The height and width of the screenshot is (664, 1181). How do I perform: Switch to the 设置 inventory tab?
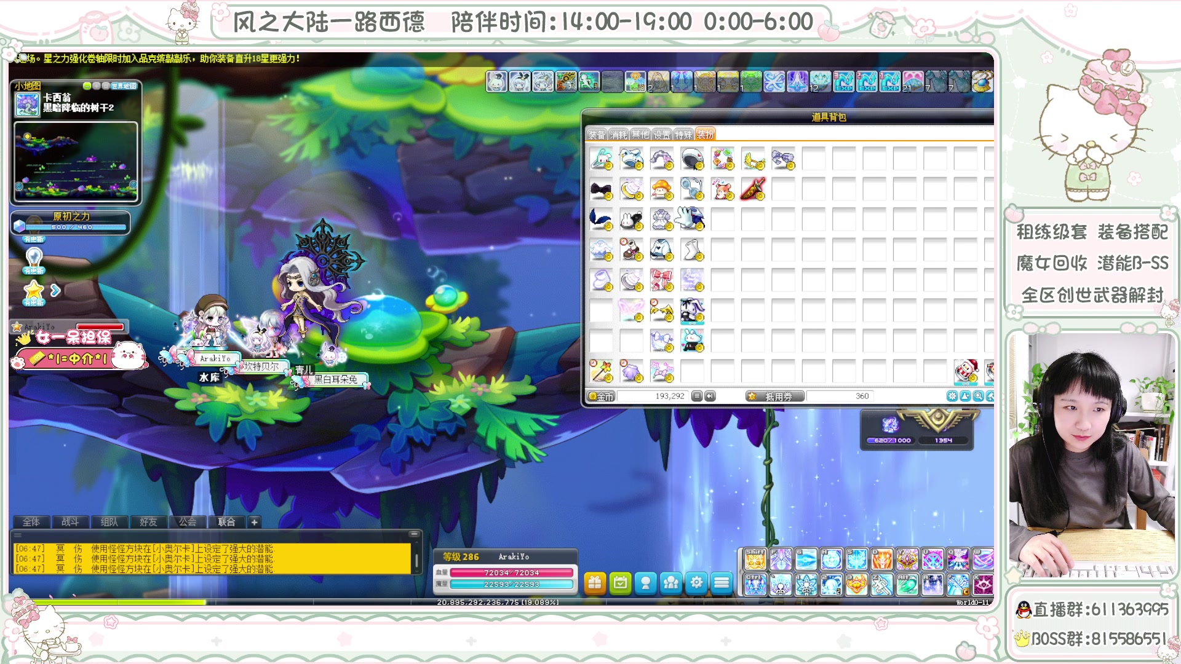661,135
